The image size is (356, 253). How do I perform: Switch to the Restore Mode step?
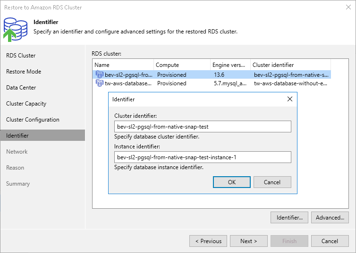[x=24, y=72]
